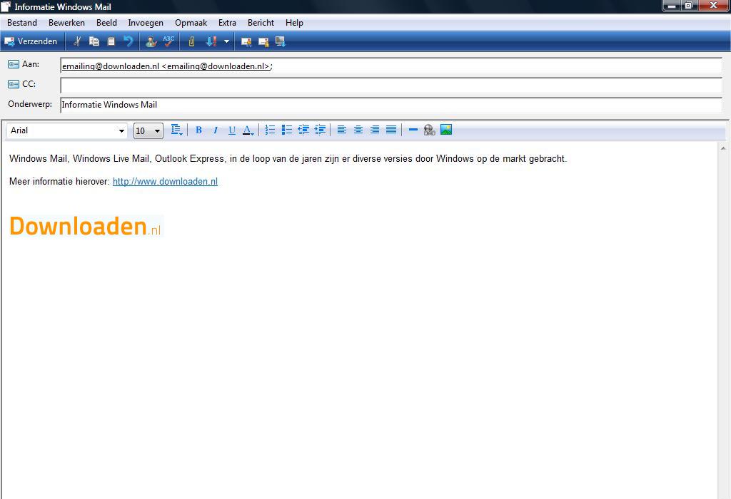The image size is (731, 499).
Task: Open the address book via Aan button
Action: (x=24, y=64)
